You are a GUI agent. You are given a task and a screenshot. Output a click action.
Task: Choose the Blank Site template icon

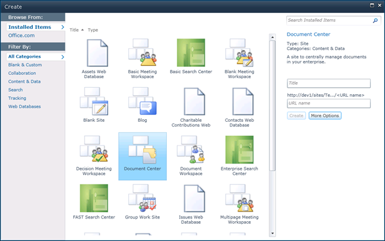[94, 101]
